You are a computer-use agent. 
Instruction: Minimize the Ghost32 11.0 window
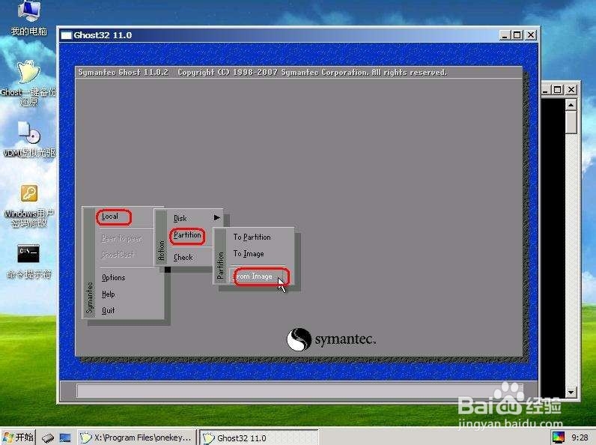(x=505, y=35)
